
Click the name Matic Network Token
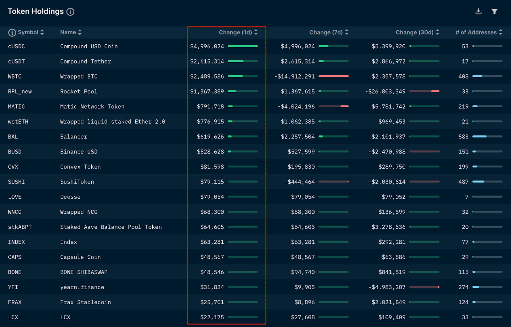(x=92, y=107)
